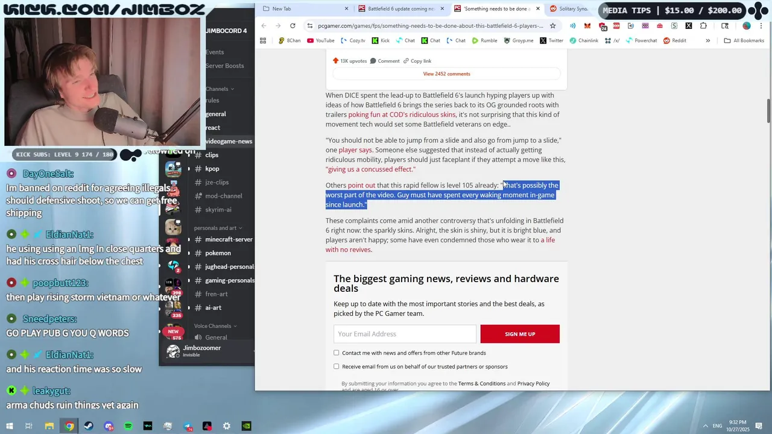Open the Privacy Policy link
The image size is (772, 434).
click(533, 383)
